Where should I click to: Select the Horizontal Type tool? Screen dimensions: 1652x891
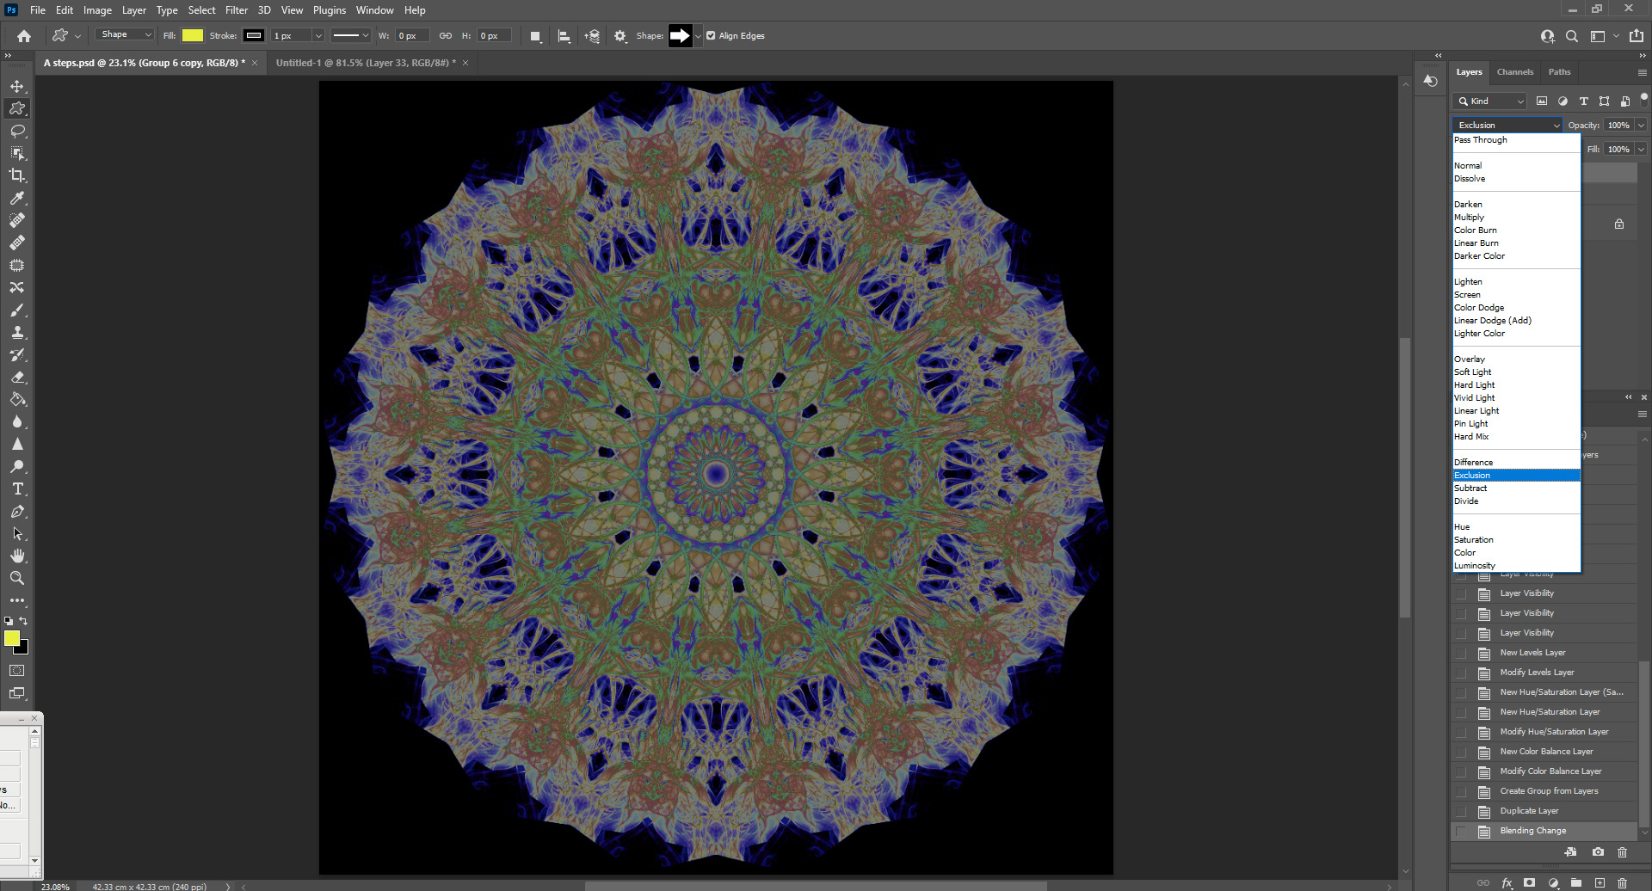coord(17,489)
